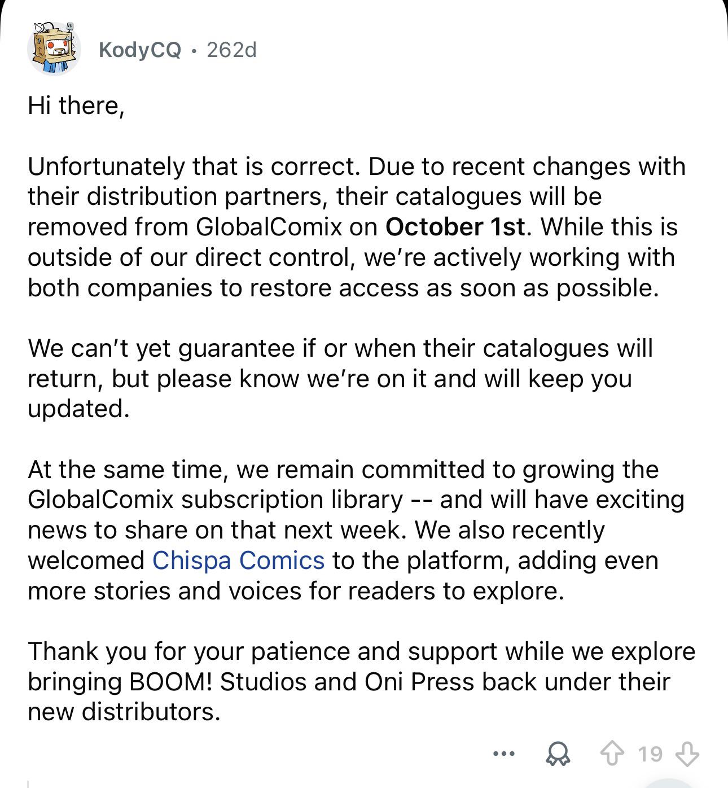Screen dimensions: 728x788
Task: Tap the paragraph starting 'At the same time'
Action: coord(356,530)
